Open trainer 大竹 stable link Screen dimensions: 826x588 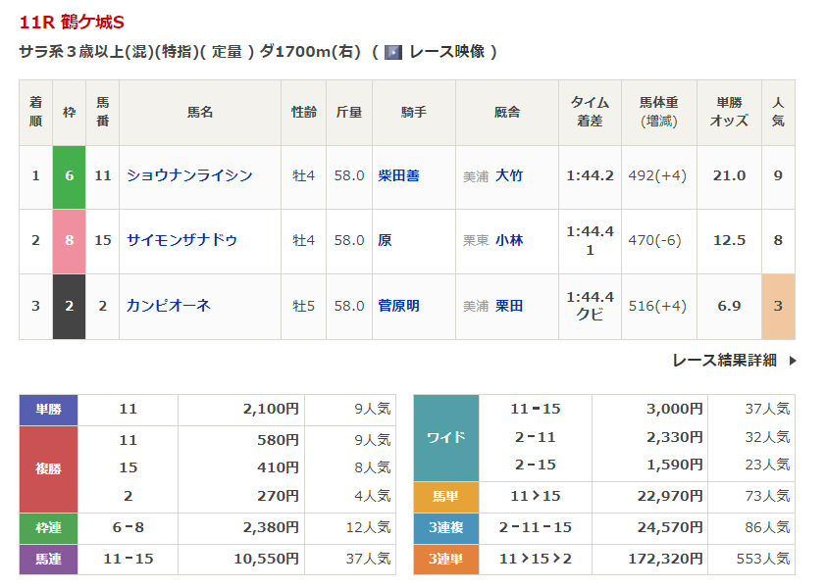[x=508, y=175]
